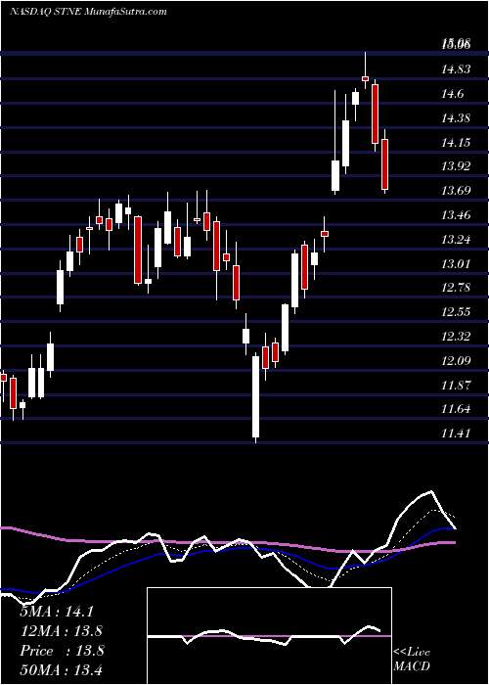This screenshot has height=685, width=489.
Task: Click the 12.78 price axis label
Action: 456,288
